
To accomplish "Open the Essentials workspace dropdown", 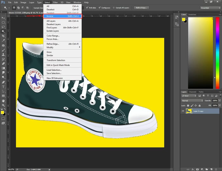I will pos(210,8).
